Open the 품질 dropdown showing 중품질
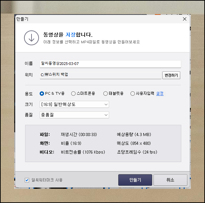The width and height of the screenshot is (205, 203). point(74,115)
